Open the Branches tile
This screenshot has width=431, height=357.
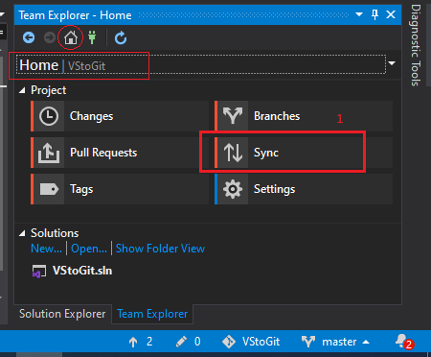click(x=304, y=116)
